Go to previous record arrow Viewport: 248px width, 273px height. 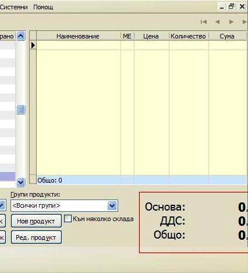pyautogui.click(x=217, y=22)
